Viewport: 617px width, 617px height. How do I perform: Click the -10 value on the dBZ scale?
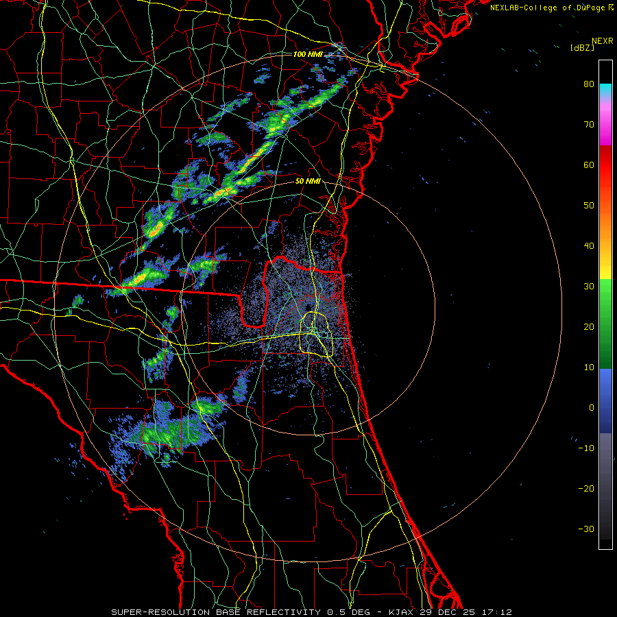pyautogui.click(x=586, y=448)
